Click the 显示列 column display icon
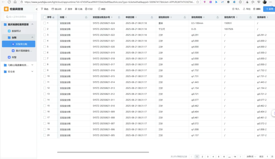275x159 pixels. pos(53,9)
